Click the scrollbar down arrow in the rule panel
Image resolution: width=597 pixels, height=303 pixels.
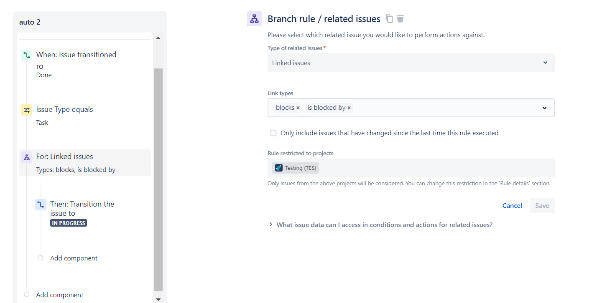click(x=158, y=299)
